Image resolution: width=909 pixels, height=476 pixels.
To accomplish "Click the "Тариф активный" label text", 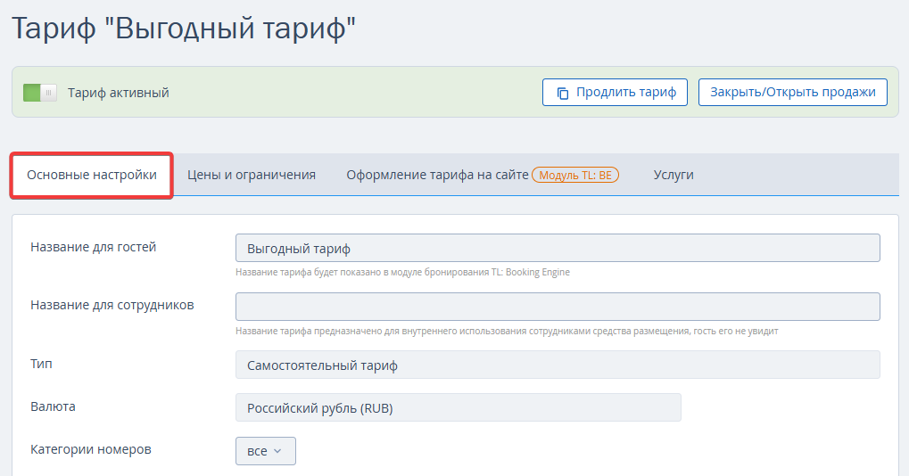I will [x=119, y=93].
